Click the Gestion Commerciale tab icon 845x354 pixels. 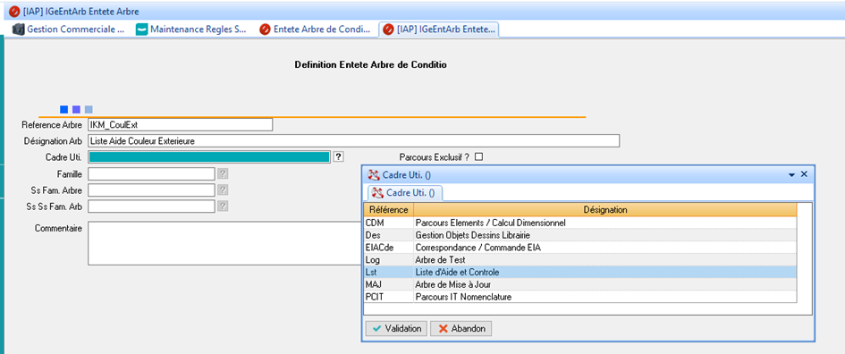point(18,29)
